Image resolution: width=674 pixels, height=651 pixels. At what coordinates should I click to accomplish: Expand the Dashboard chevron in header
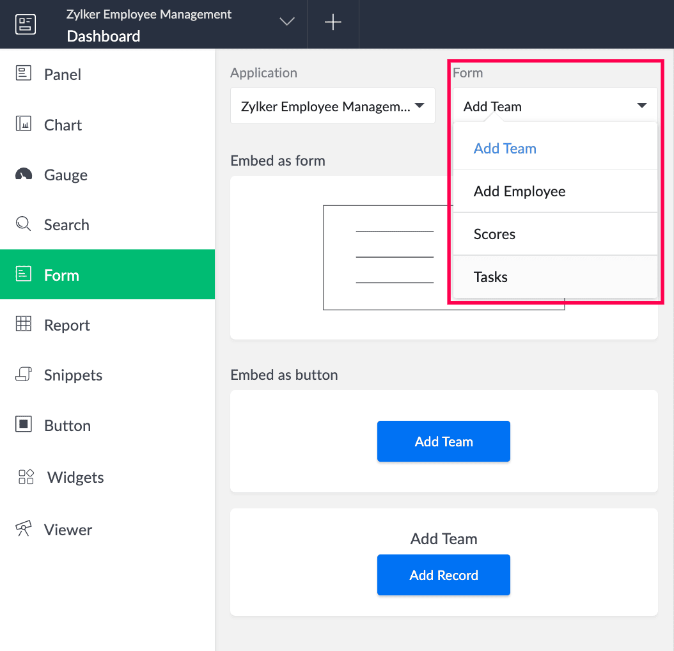point(287,22)
